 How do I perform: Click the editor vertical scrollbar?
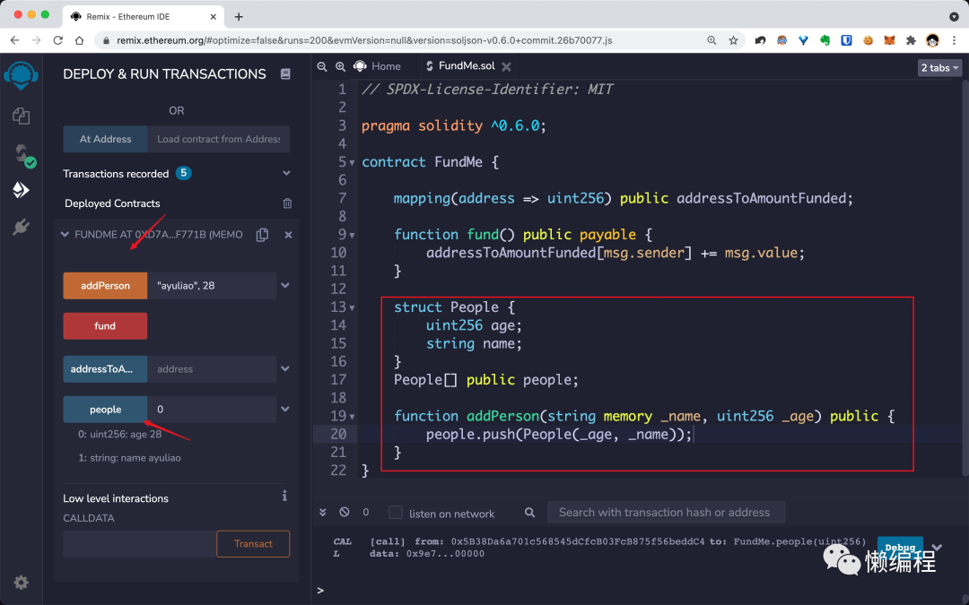(x=965, y=278)
